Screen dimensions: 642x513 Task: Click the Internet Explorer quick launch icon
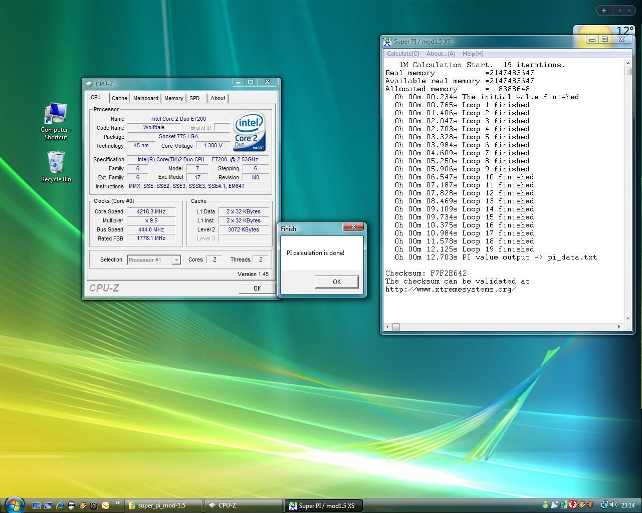click(60, 505)
